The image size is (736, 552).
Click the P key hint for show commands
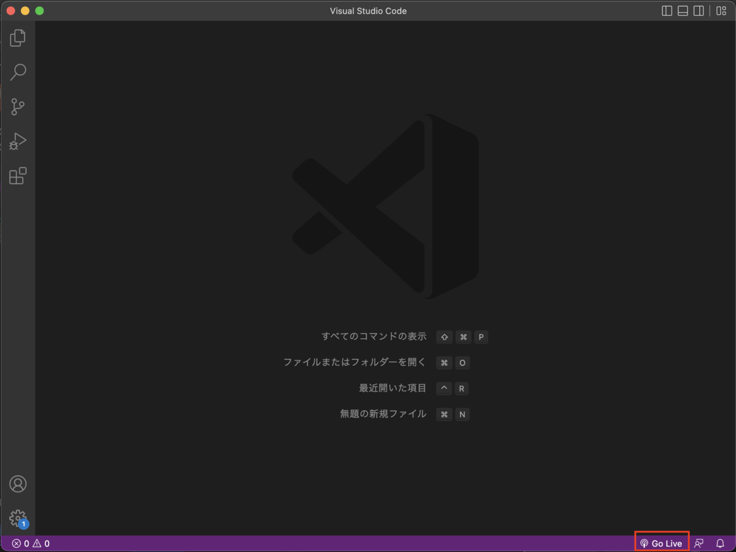click(x=481, y=337)
